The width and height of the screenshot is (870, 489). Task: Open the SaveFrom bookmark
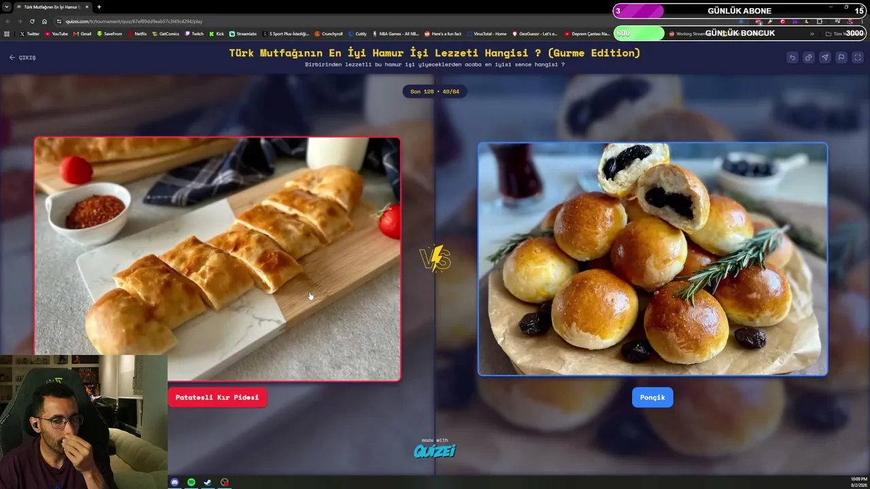[x=109, y=33]
